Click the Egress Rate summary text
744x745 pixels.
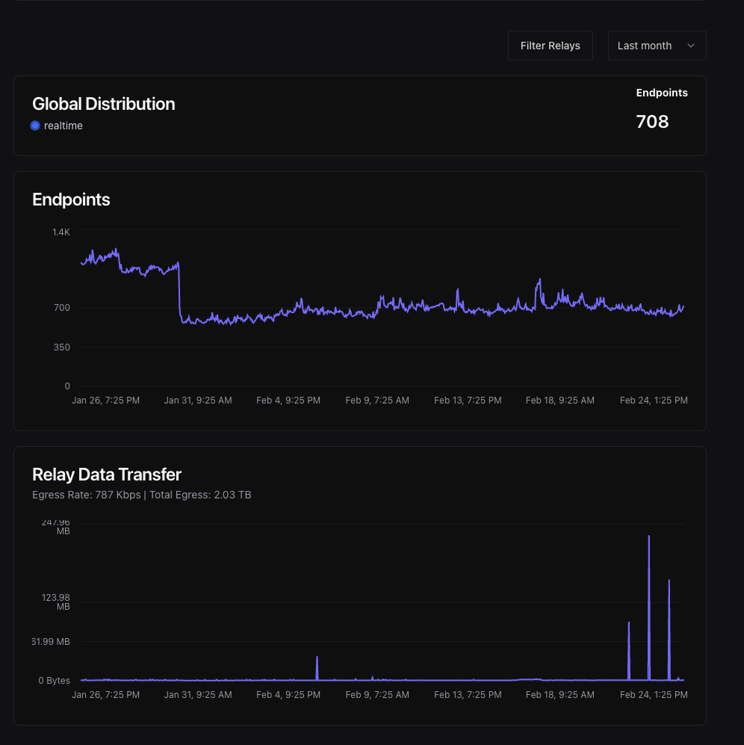click(141, 495)
